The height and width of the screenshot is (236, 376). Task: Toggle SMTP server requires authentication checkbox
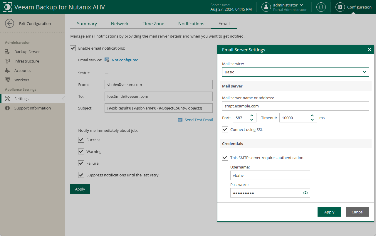click(x=225, y=158)
